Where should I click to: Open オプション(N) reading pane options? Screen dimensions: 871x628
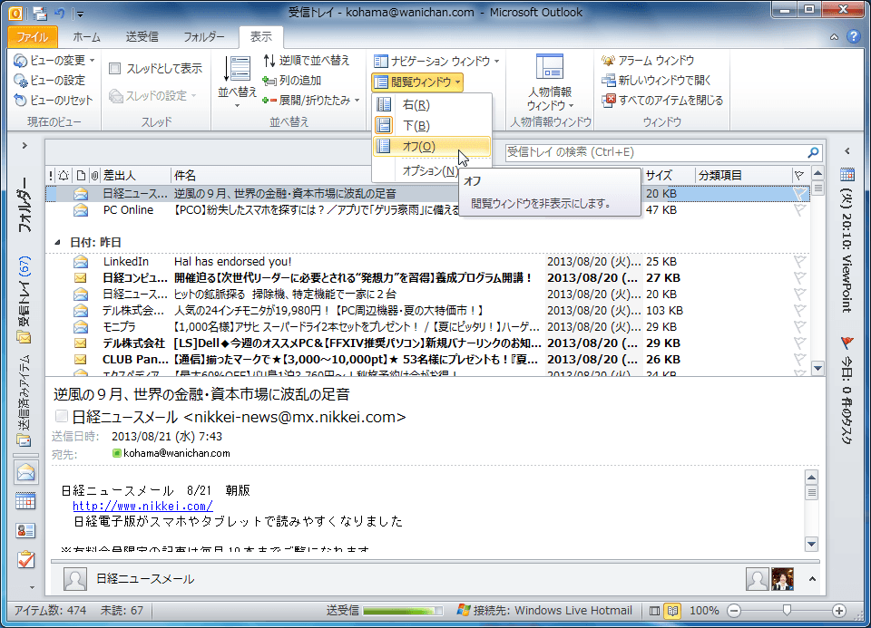pyautogui.click(x=430, y=171)
